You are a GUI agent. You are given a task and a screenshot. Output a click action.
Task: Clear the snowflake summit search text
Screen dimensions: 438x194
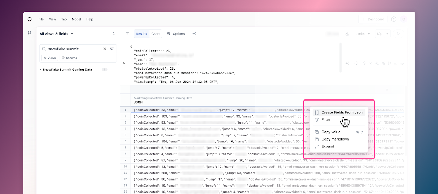[105, 49]
